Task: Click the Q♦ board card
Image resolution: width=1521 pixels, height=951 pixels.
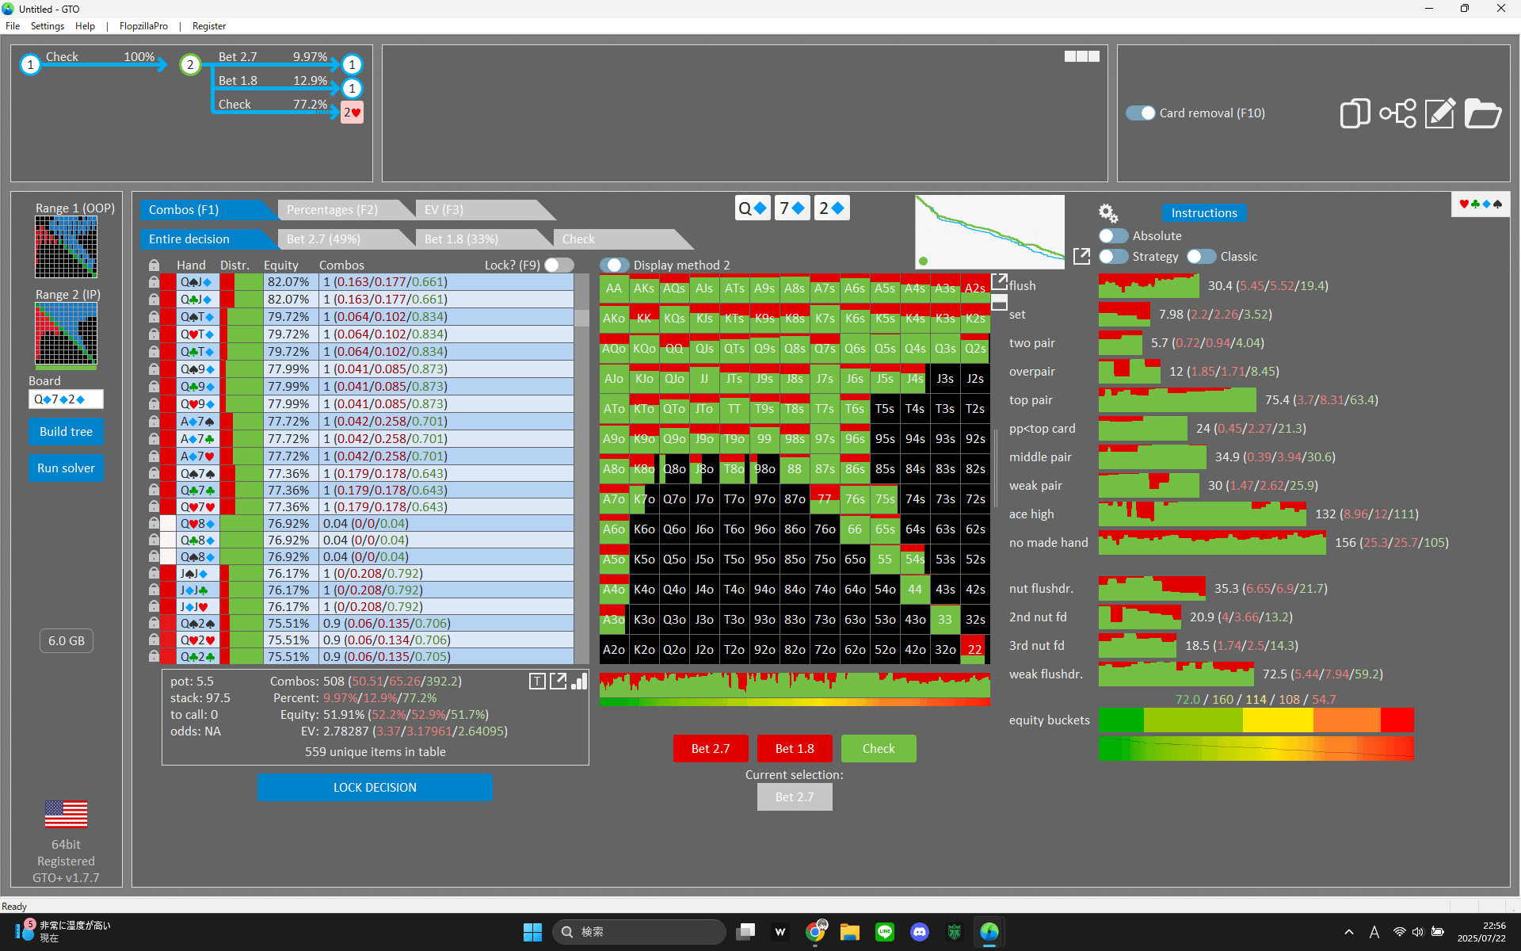Action: tap(753, 208)
